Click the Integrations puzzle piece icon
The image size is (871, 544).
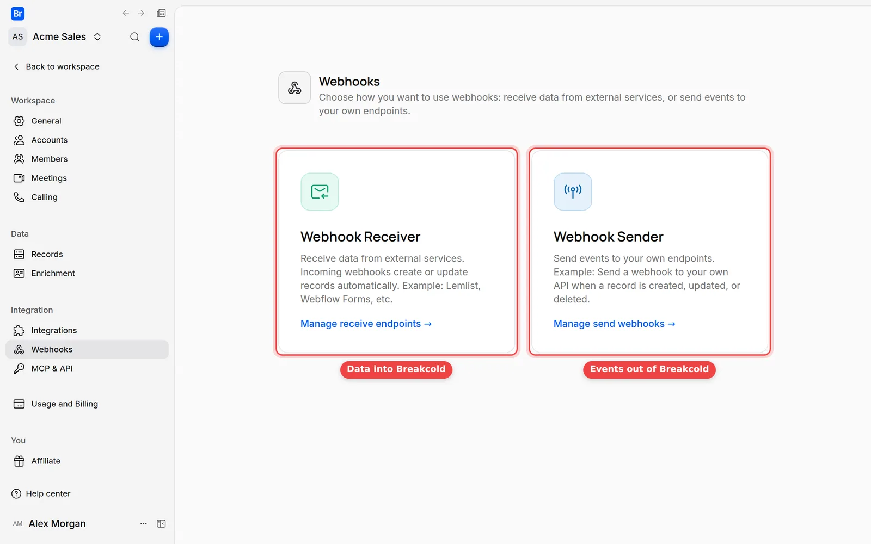tap(19, 330)
